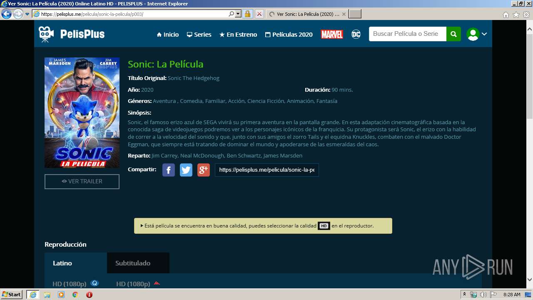Click address bar search magnifier icon
The height and width of the screenshot is (300, 533).
tap(232, 14)
